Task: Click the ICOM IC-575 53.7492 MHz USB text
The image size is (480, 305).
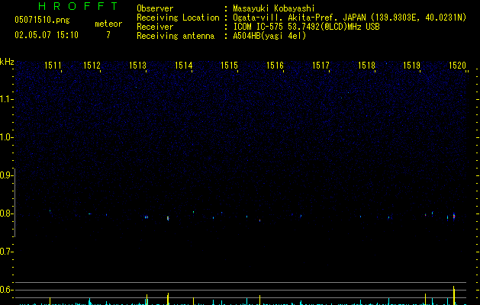Action: coord(307,27)
